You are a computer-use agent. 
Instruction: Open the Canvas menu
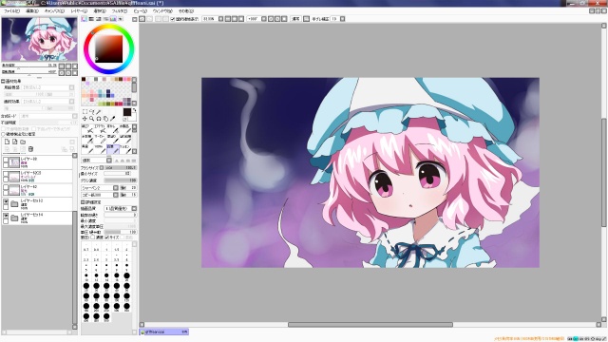[x=54, y=11]
